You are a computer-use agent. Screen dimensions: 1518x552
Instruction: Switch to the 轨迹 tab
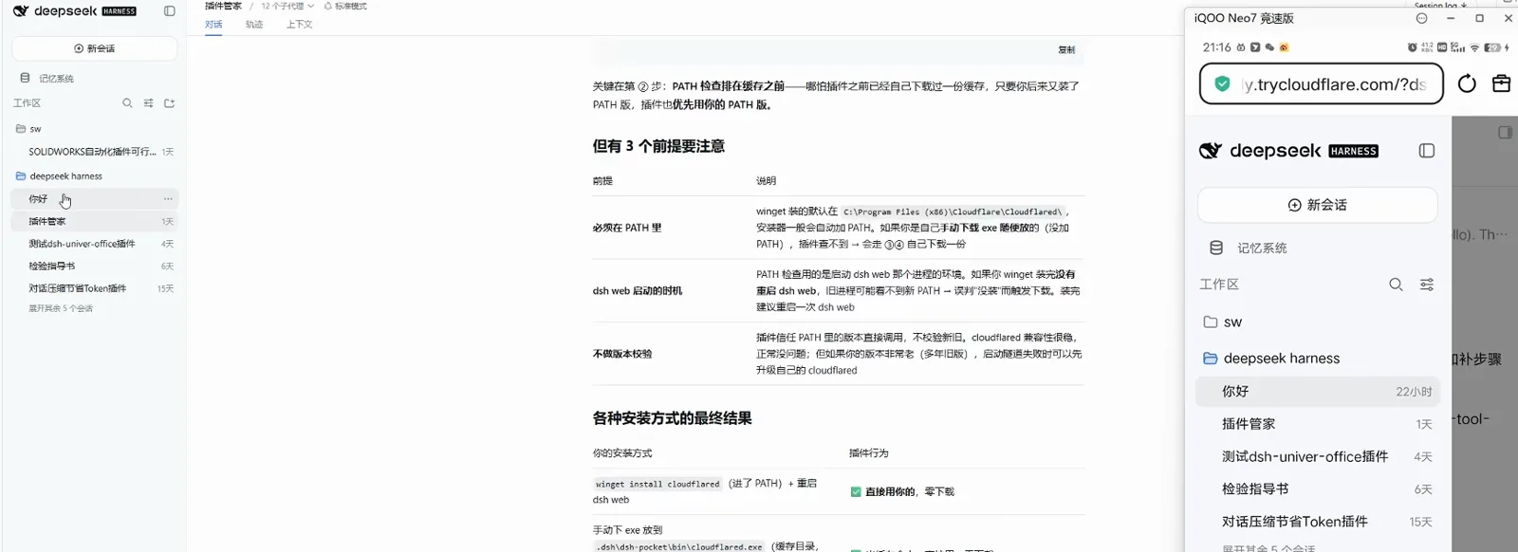click(x=254, y=25)
